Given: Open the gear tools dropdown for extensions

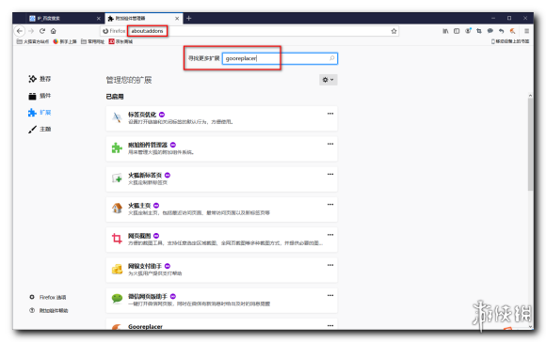Looking at the screenshot, I should tap(328, 80).
